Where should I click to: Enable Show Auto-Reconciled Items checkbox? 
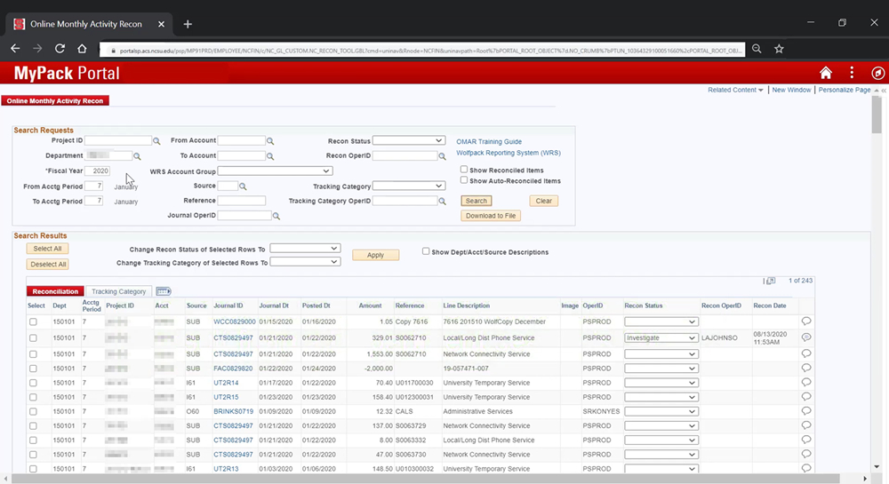point(464,180)
